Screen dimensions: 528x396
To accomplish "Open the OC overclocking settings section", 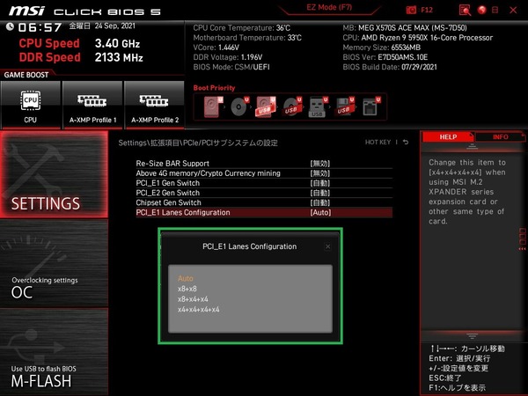I will [55, 264].
